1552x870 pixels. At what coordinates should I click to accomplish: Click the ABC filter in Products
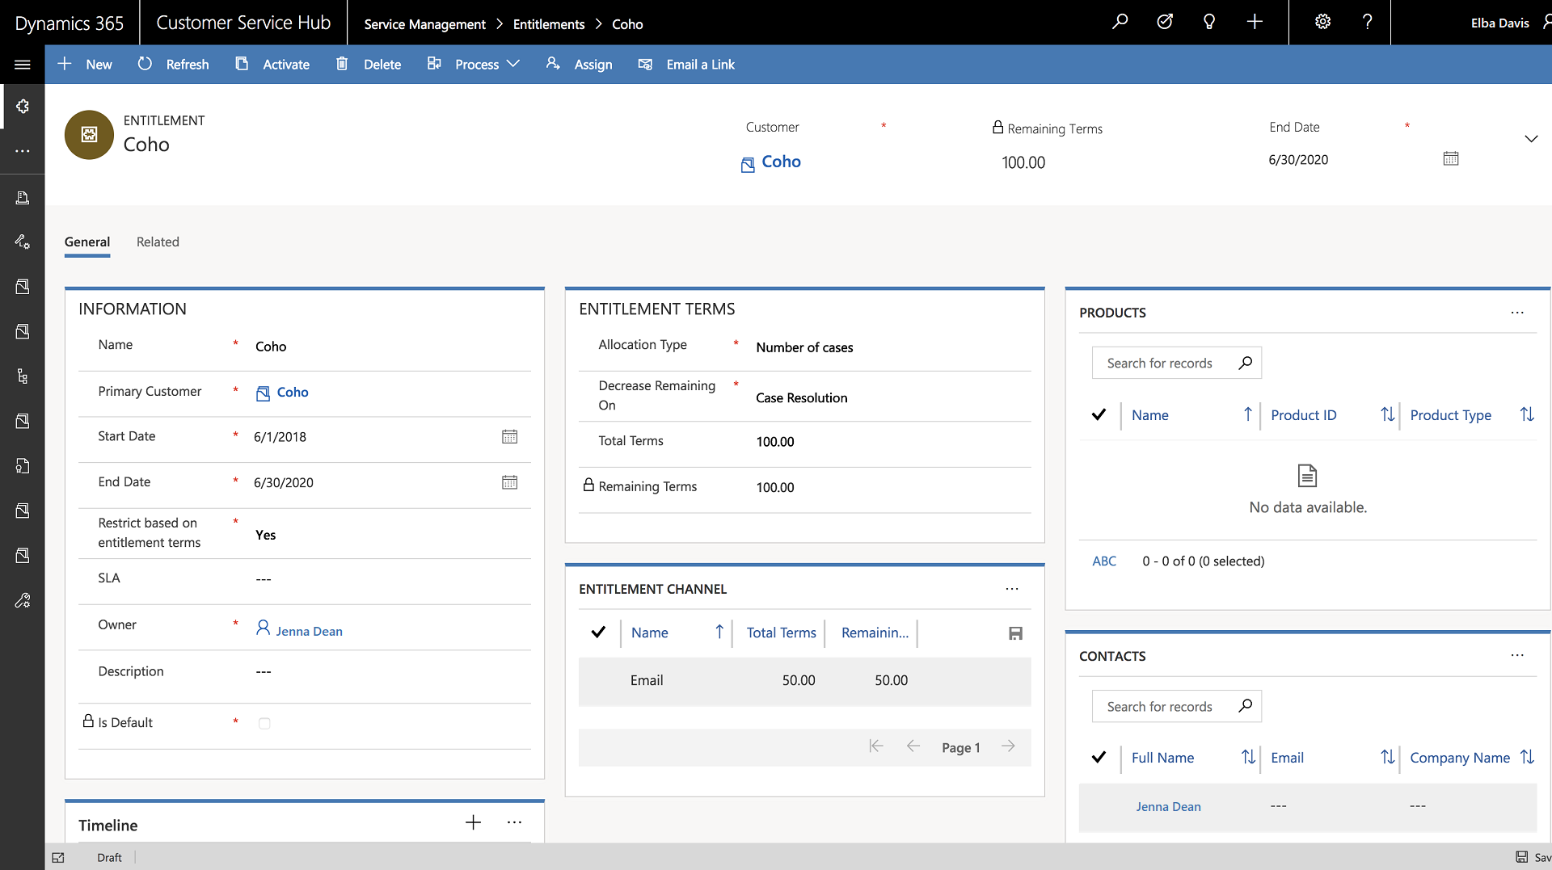tap(1104, 561)
